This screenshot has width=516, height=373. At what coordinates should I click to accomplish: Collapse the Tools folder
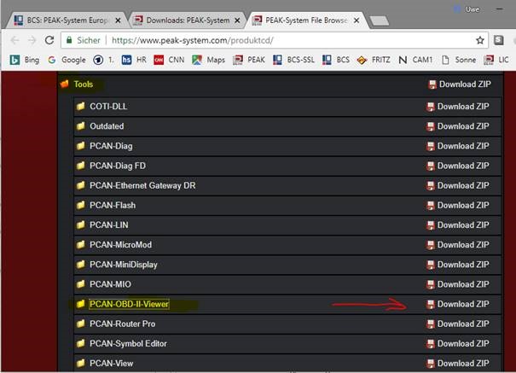pyautogui.click(x=84, y=85)
